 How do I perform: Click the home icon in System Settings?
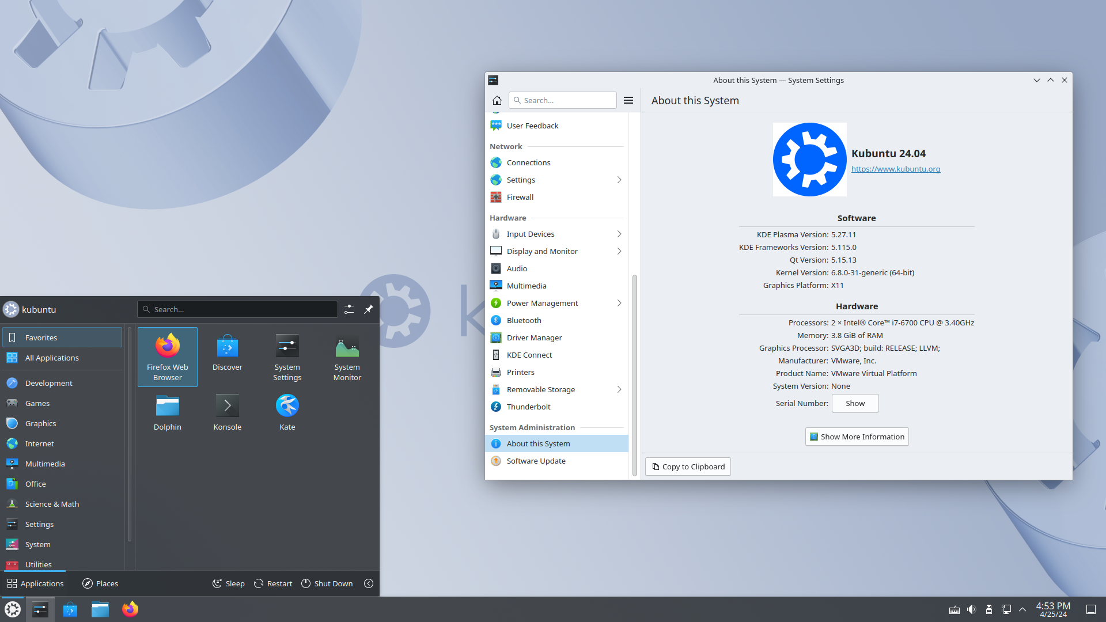pyautogui.click(x=497, y=100)
